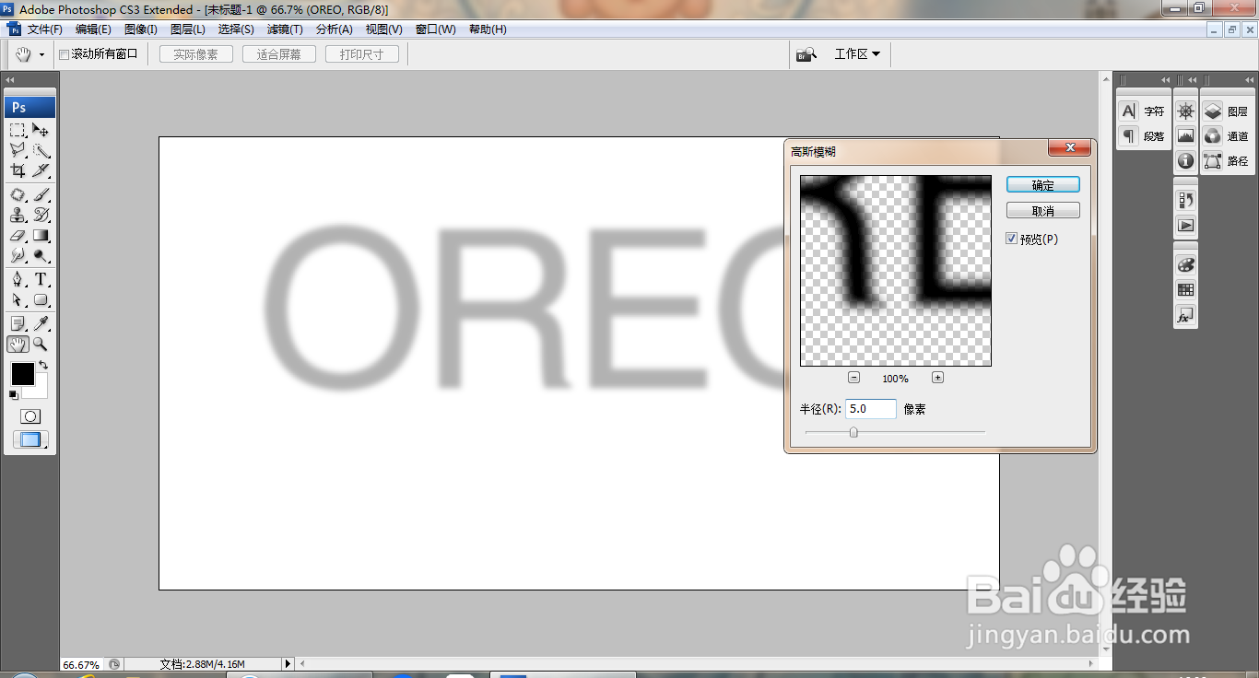Select the Rectangular Marquee tool

[18, 130]
